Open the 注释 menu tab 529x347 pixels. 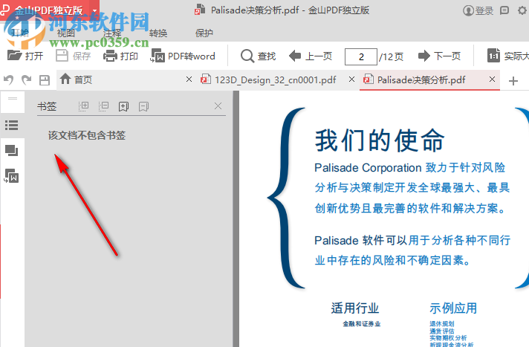tap(112, 33)
